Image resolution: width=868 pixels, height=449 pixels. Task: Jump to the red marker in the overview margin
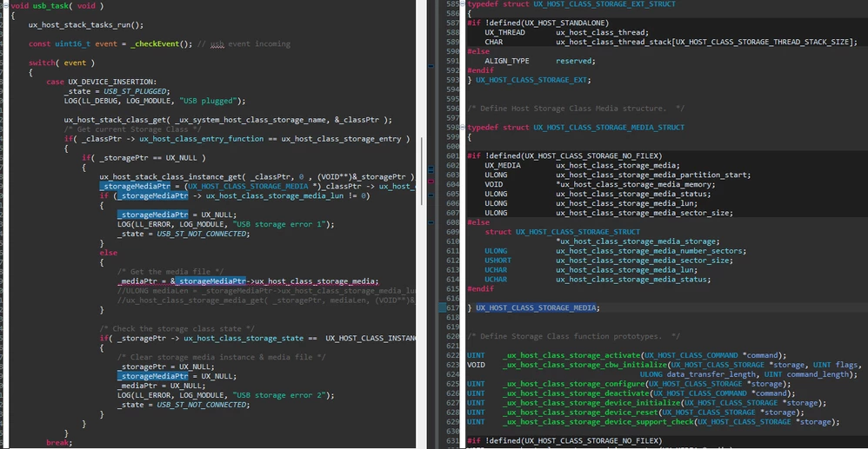tap(431, 181)
